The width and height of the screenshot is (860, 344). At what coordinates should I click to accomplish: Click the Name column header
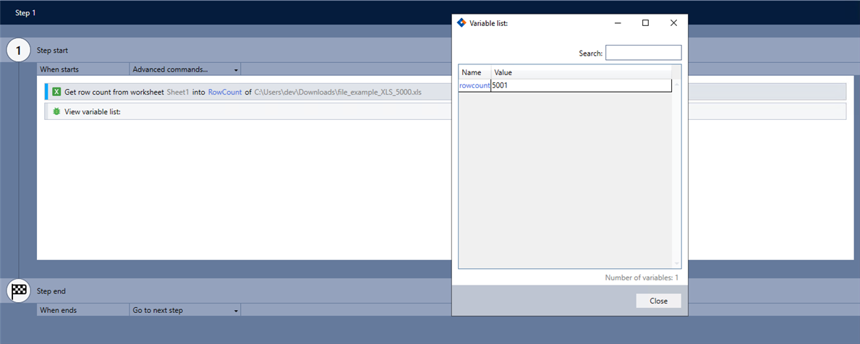click(474, 72)
